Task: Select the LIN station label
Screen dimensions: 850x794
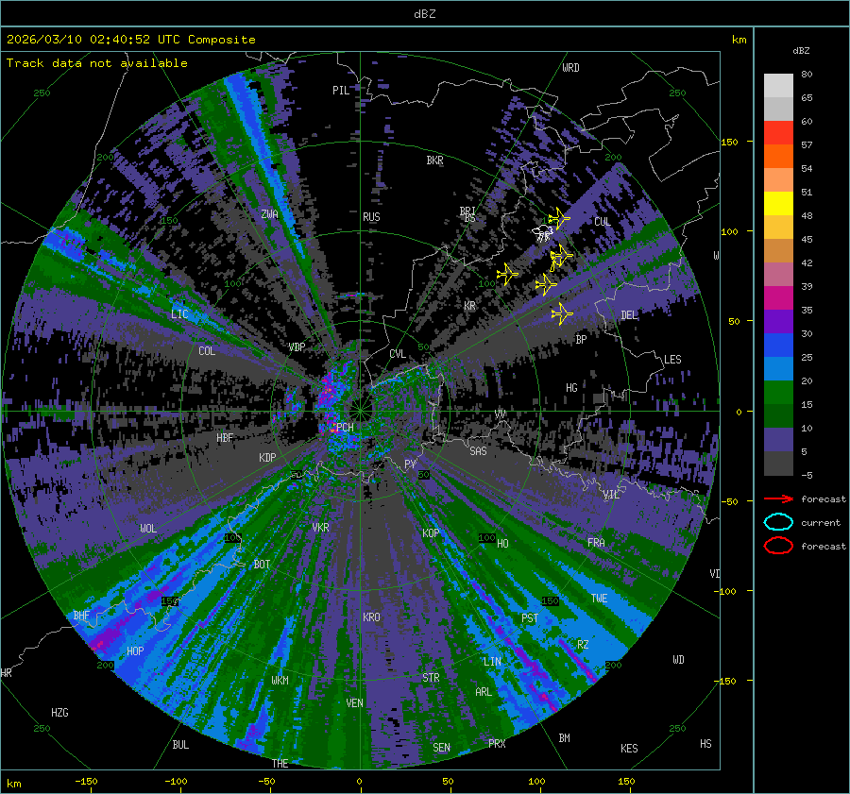Action: [x=492, y=662]
